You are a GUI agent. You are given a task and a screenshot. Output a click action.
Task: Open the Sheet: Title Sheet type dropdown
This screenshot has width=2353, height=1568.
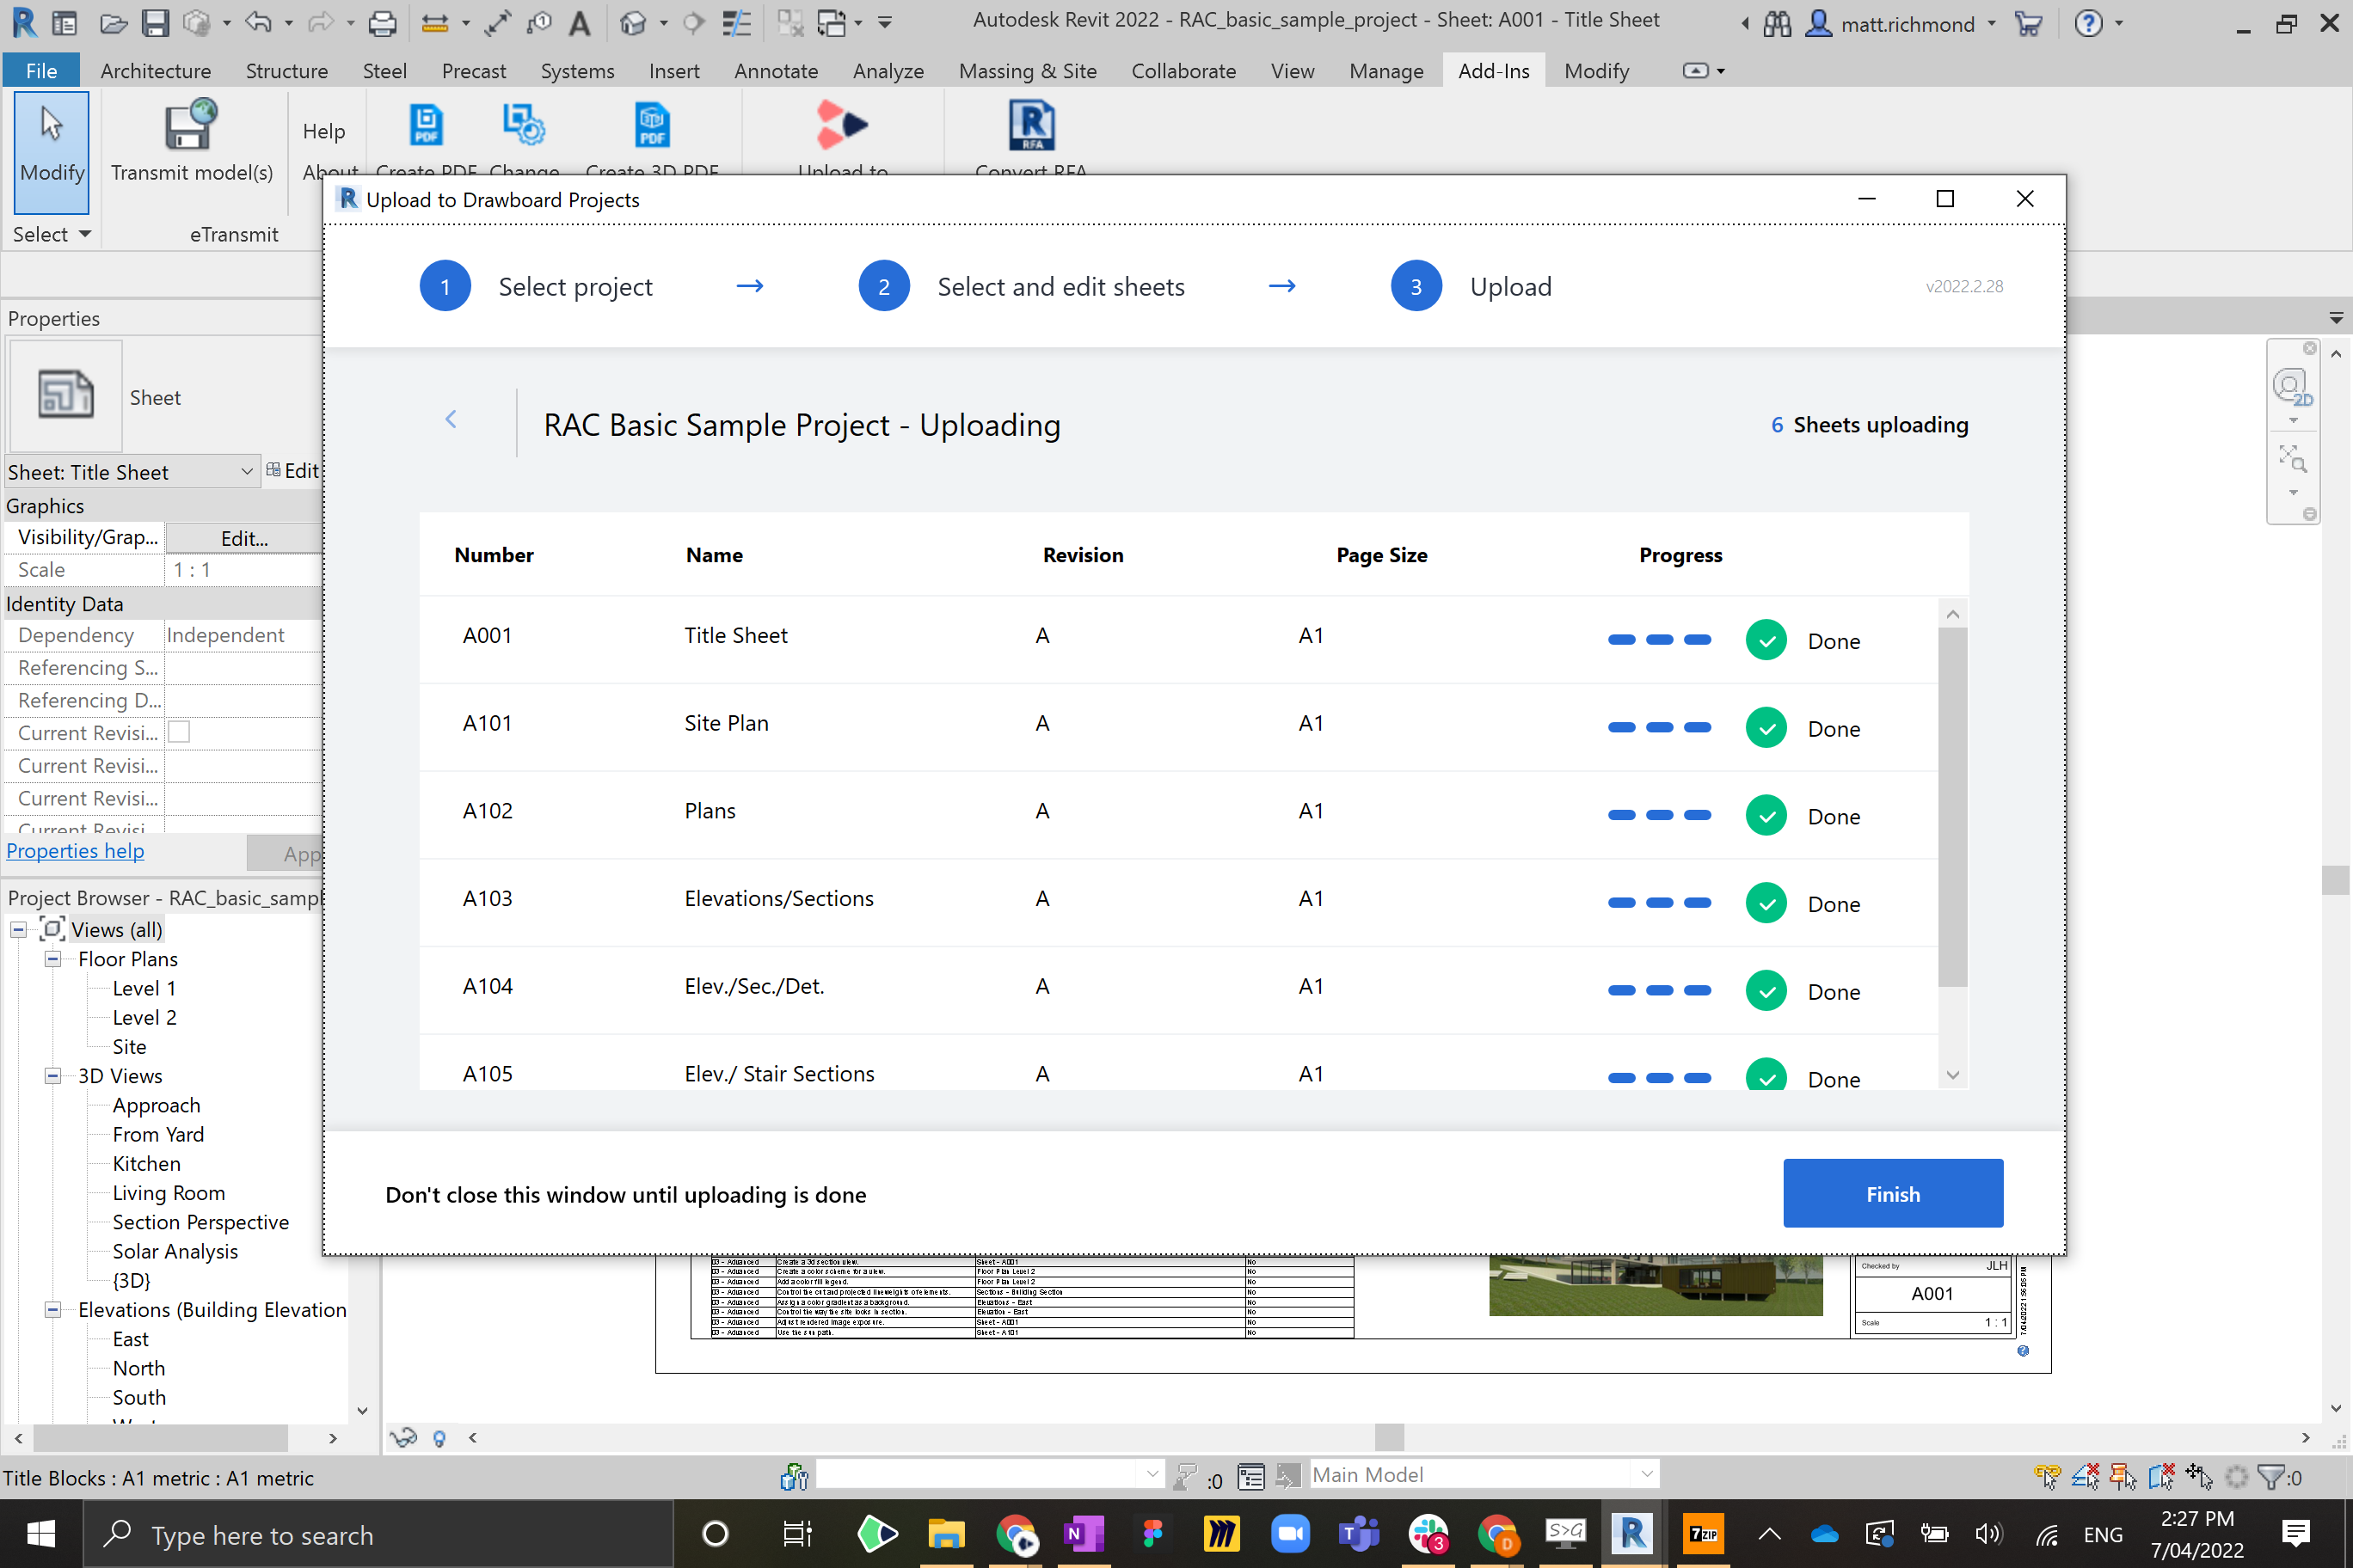point(246,472)
